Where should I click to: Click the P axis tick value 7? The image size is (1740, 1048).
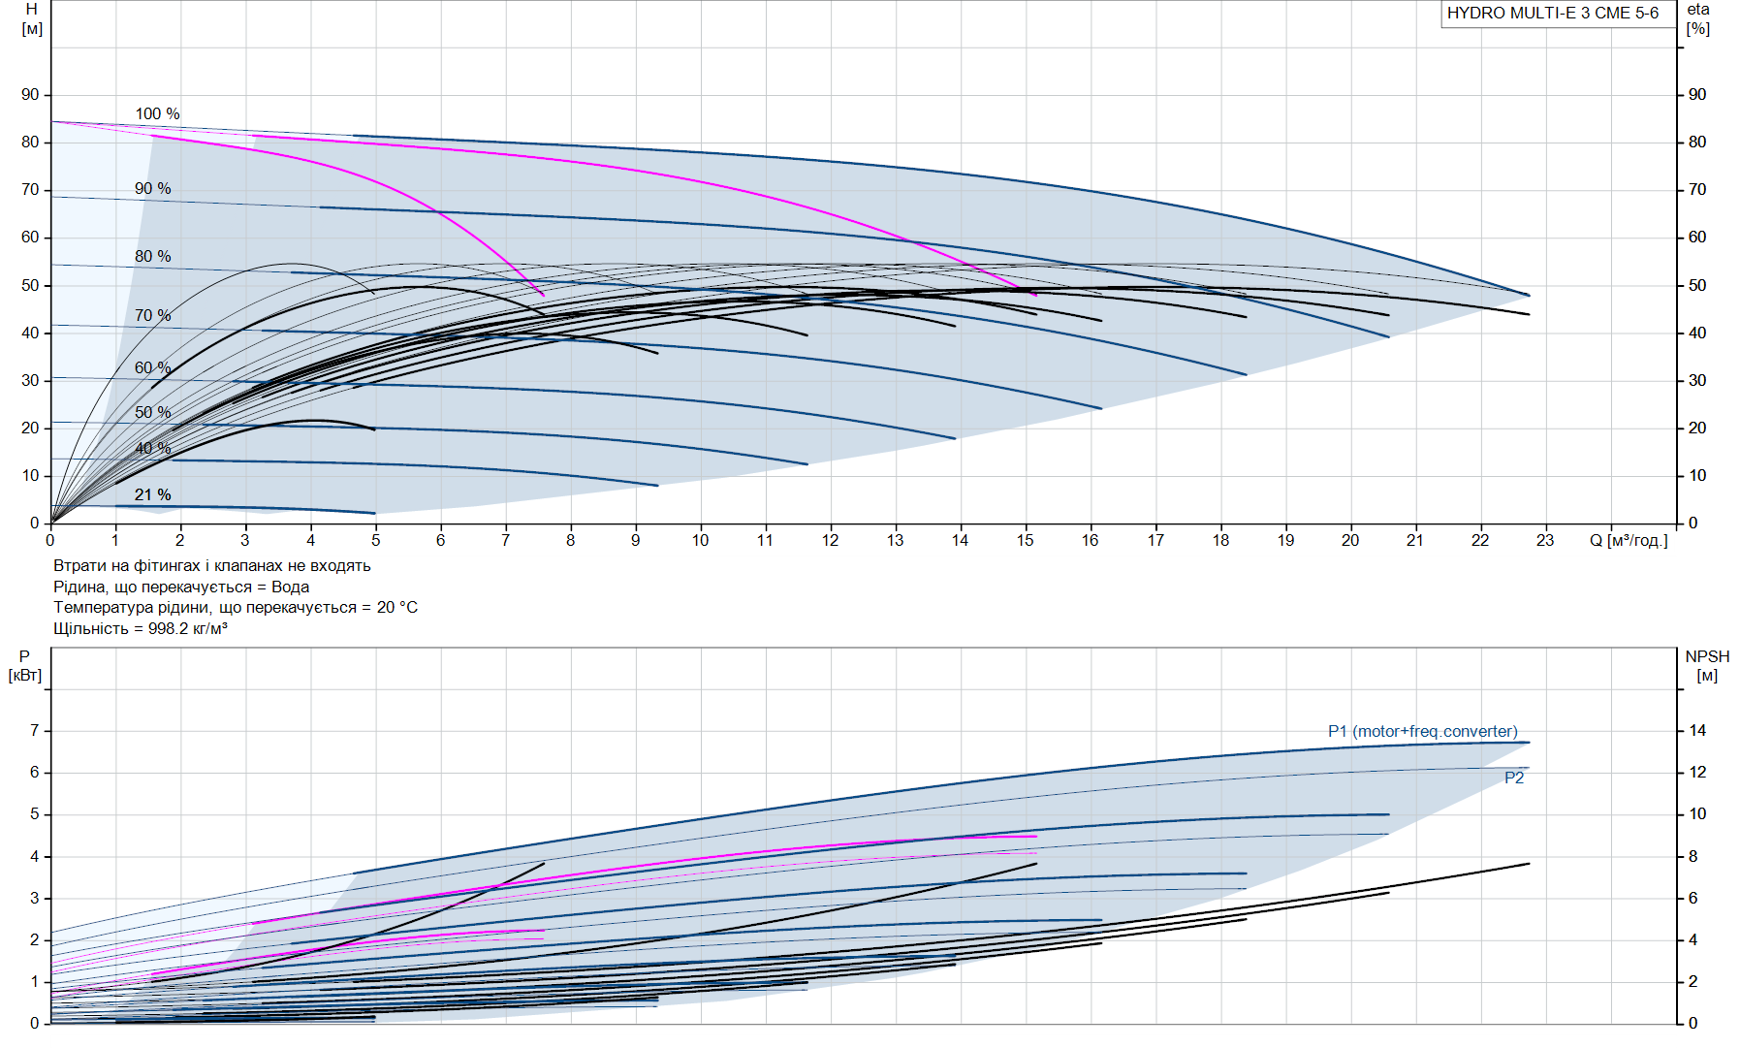[35, 730]
